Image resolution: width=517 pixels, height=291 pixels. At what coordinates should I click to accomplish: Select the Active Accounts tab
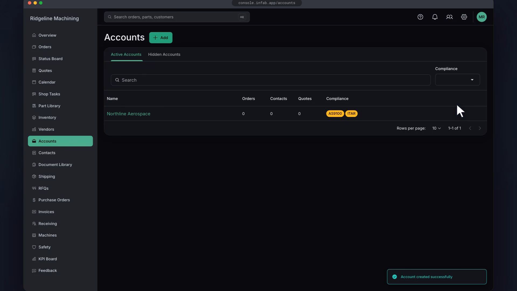(x=126, y=54)
